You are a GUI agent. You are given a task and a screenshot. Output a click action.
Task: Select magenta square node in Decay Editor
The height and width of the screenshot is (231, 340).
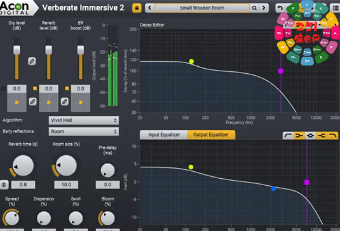click(x=281, y=71)
